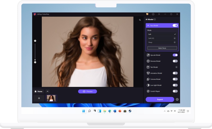Click the Wi-Fi network tray icon
Image resolution: width=212 pixels, height=129 pixels.
point(171,111)
